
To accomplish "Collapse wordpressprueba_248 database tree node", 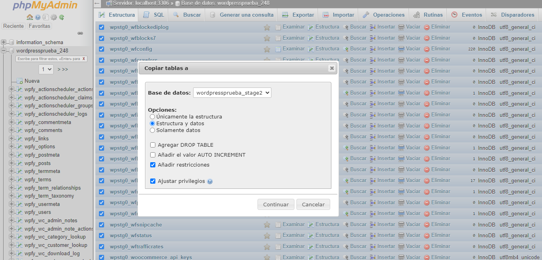I will coord(4,50).
